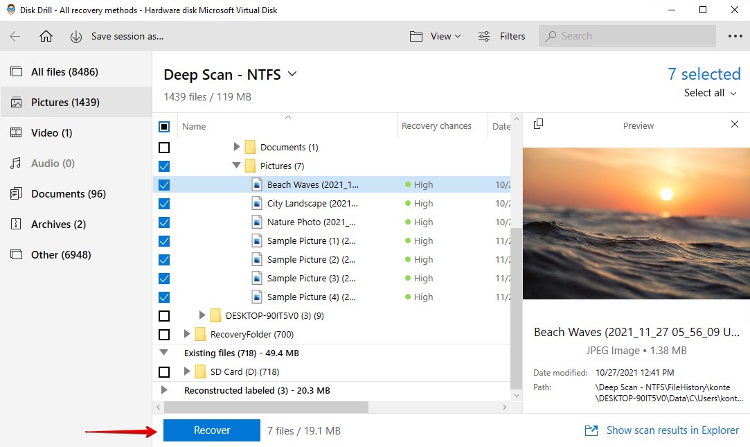Open the View dropdown menu
750x447 pixels.
click(436, 36)
